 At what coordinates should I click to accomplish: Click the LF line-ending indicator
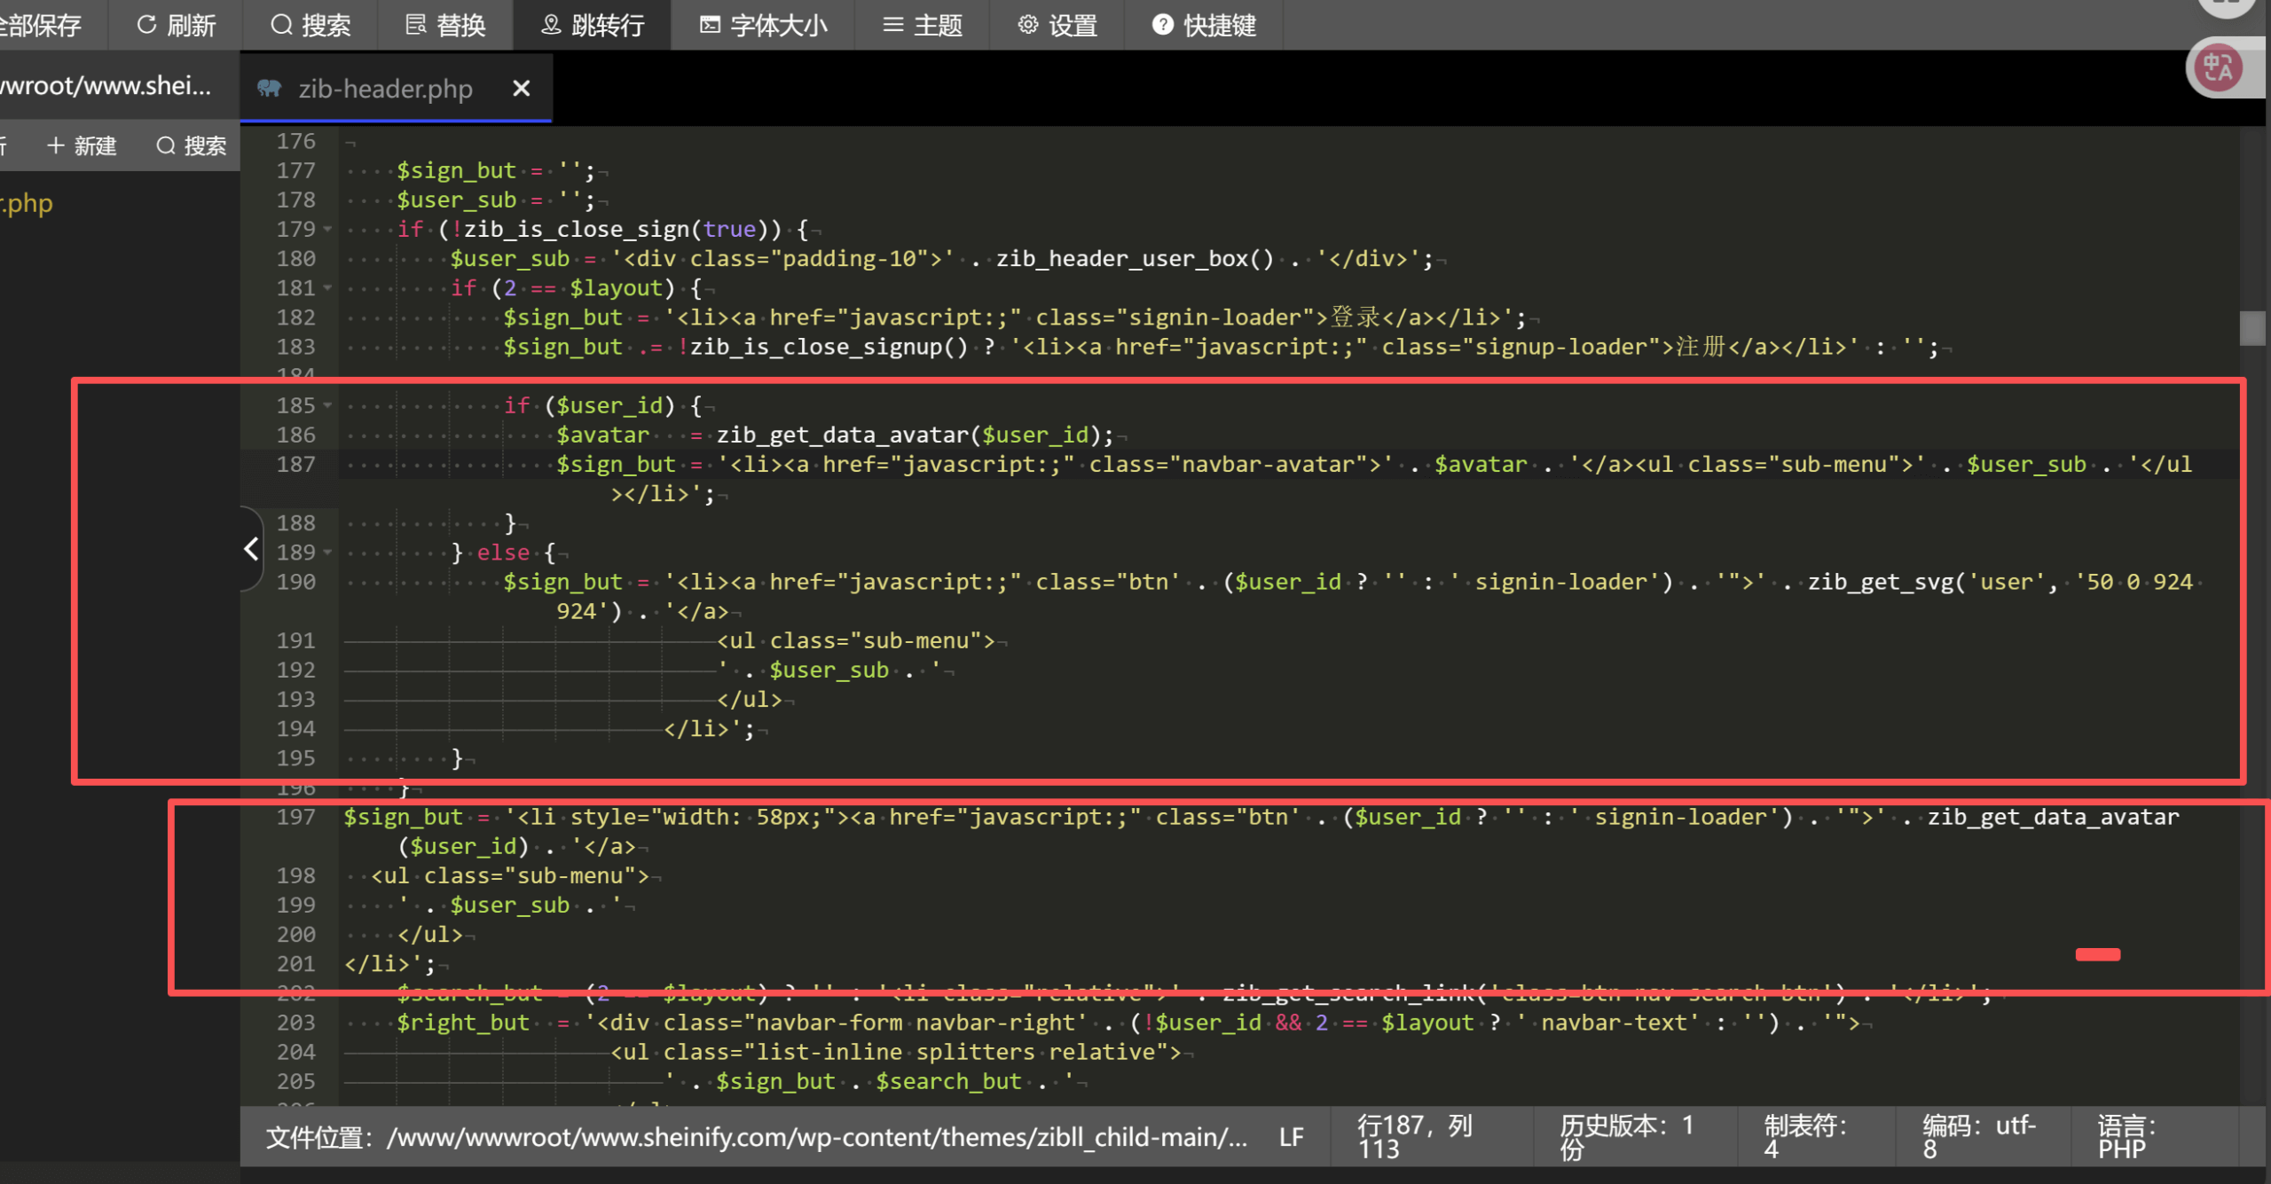(1291, 1137)
